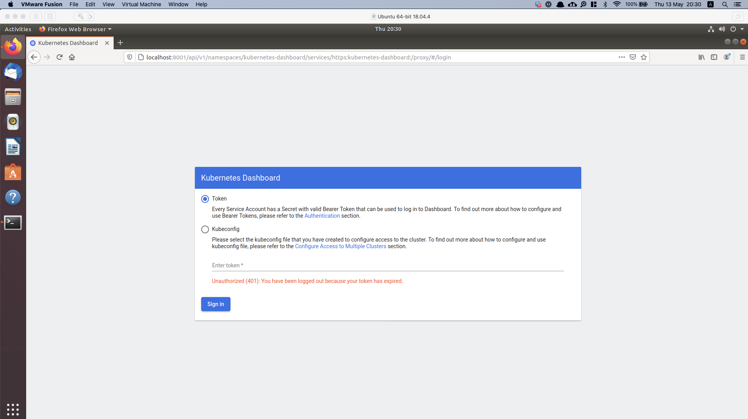Launch Rhythmbox from the dock

(13, 122)
